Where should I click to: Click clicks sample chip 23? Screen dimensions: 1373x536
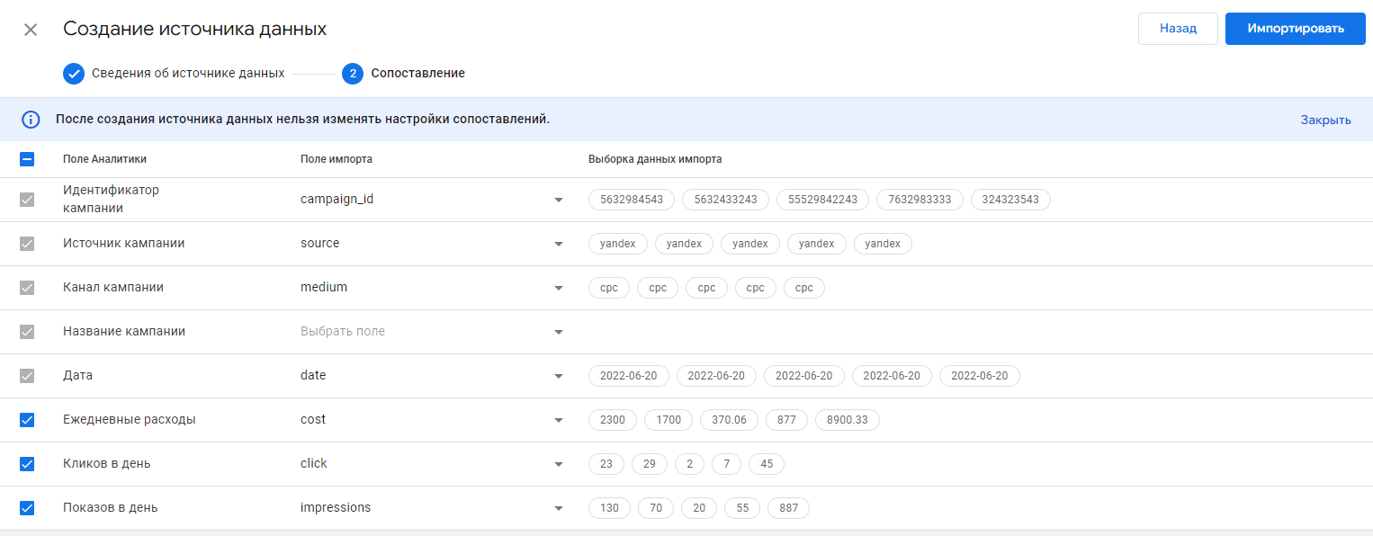click(x=606, y=464)
